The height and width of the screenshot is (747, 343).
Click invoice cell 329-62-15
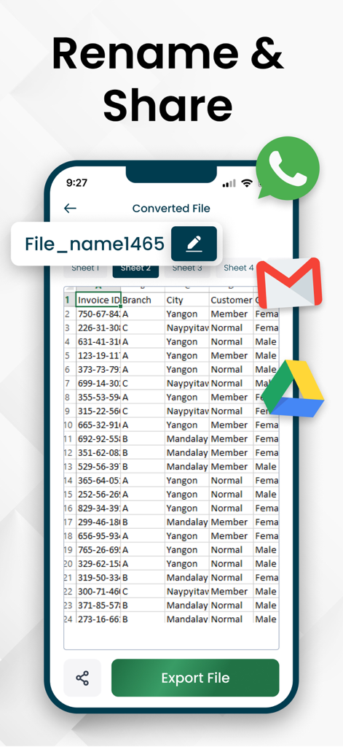click(98, 564)
